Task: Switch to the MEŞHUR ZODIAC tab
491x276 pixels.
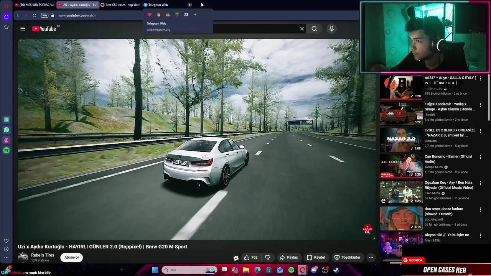Action: pyautogui.click(x=35, y=5)
